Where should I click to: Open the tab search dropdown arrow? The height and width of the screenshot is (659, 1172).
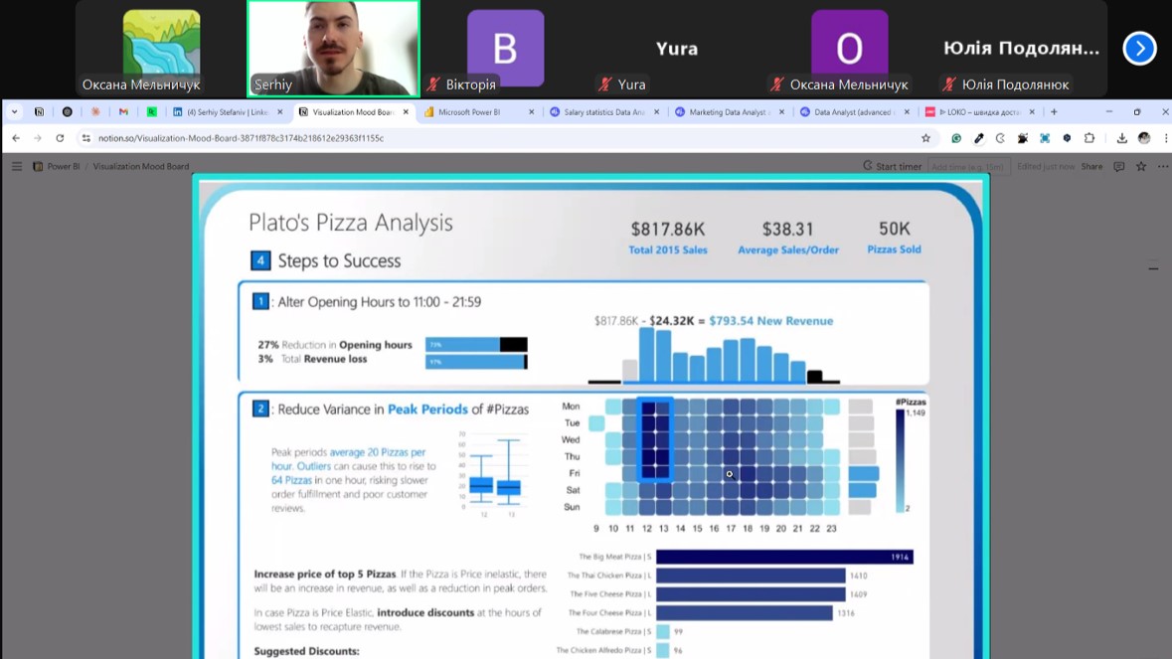tap(15, 112)
